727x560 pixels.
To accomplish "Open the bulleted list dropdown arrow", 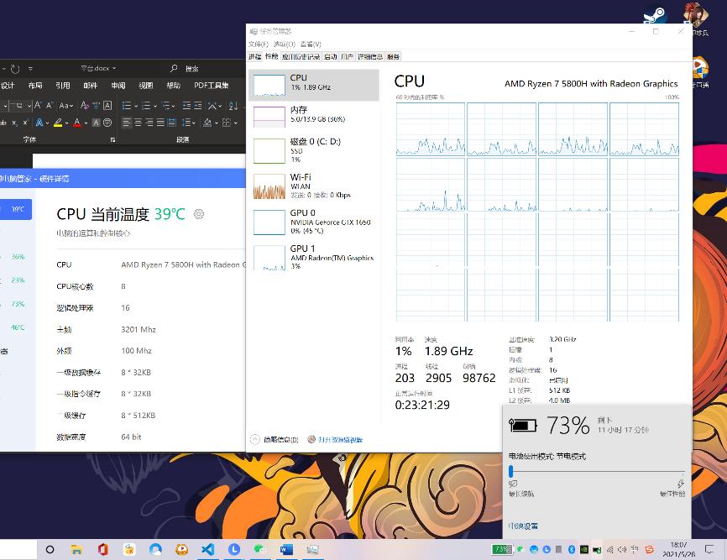I will pos(136,105).
